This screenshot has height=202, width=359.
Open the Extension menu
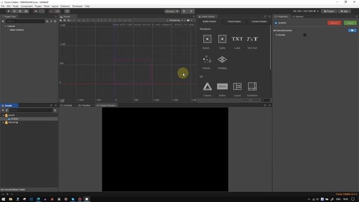[65, 6]
